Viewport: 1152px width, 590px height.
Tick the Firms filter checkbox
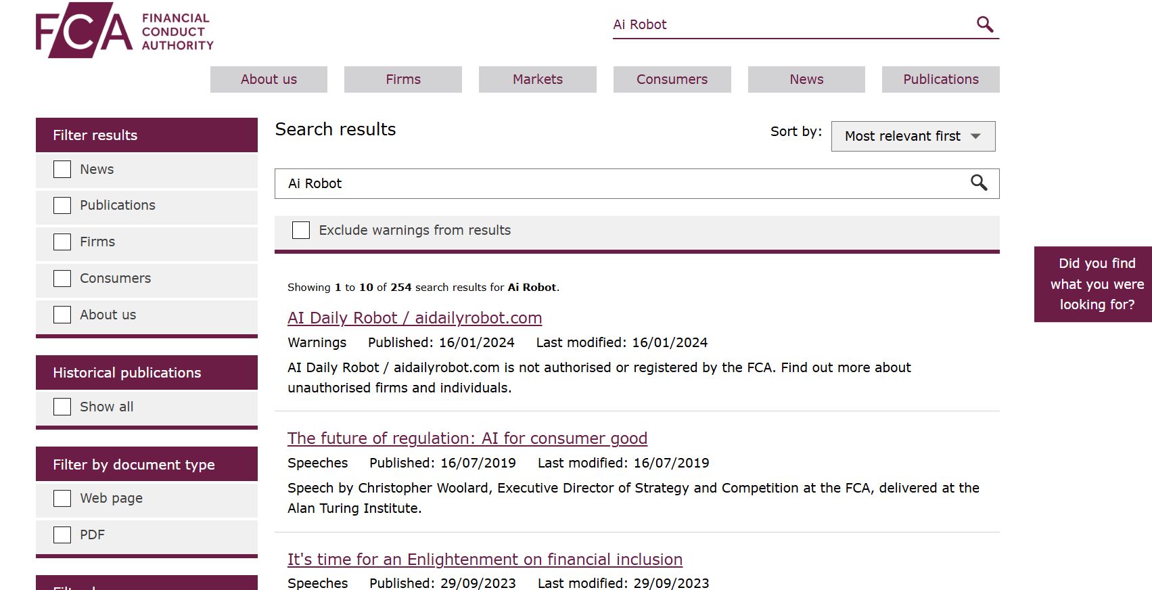pos(62,242)
